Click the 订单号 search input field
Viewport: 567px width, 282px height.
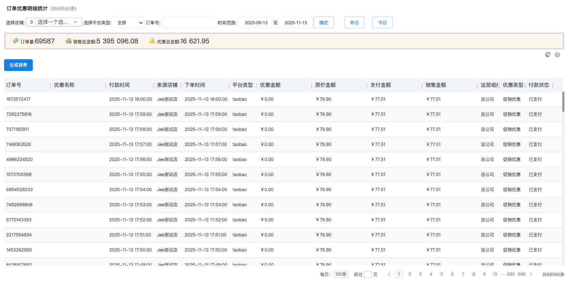coord(189,23)
